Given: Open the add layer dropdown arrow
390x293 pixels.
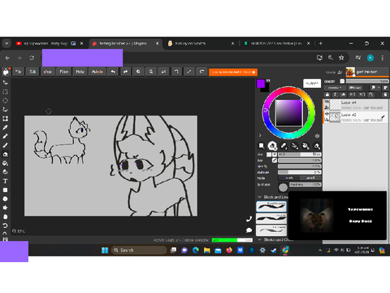Looking at the screenshot, I should pyautogui.click(x=379, y=88).
